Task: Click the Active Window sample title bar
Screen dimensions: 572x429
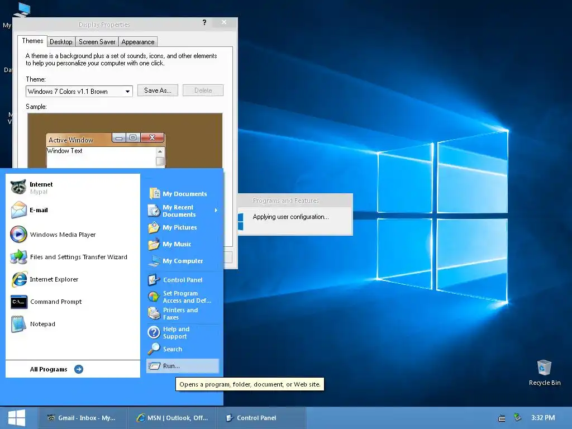Action: [x=106, y=139]
